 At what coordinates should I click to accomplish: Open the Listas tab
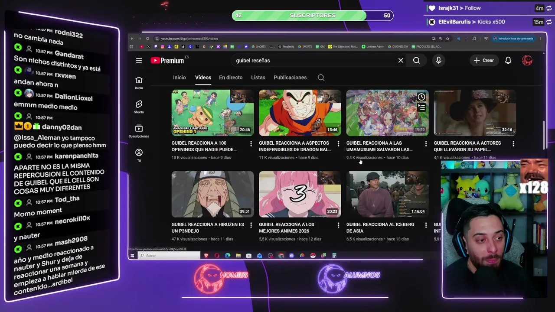tap(258, 78)
